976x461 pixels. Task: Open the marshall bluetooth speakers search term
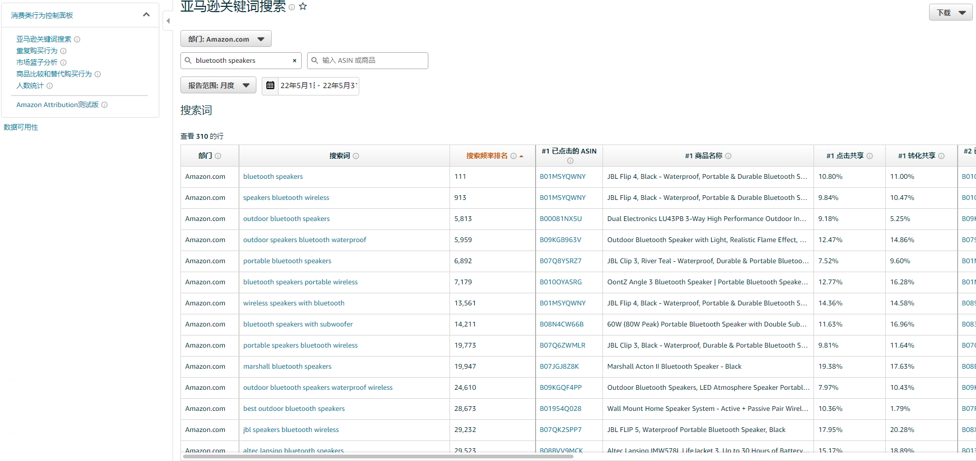(287, 367)
